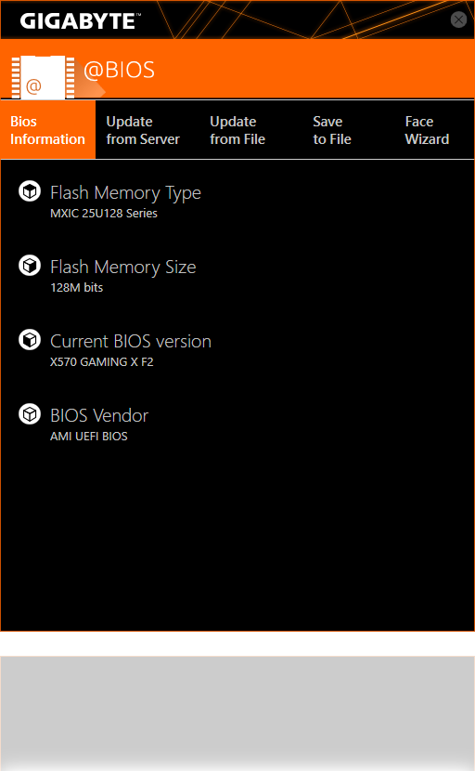This screenshot has height=771, width=475.
Task: Click the cube icon beside Current BIOS version
Action: pyautogui.click(x=30, y=340)
